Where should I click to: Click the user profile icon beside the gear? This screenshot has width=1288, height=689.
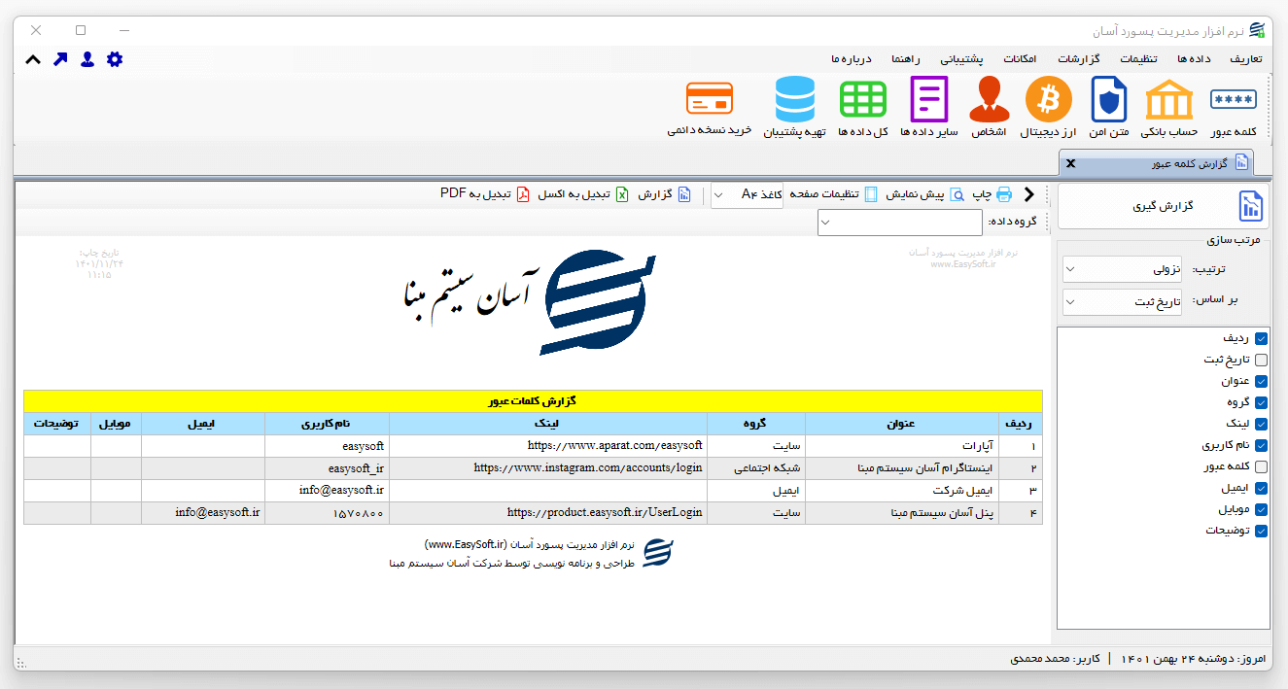point(87,59)
